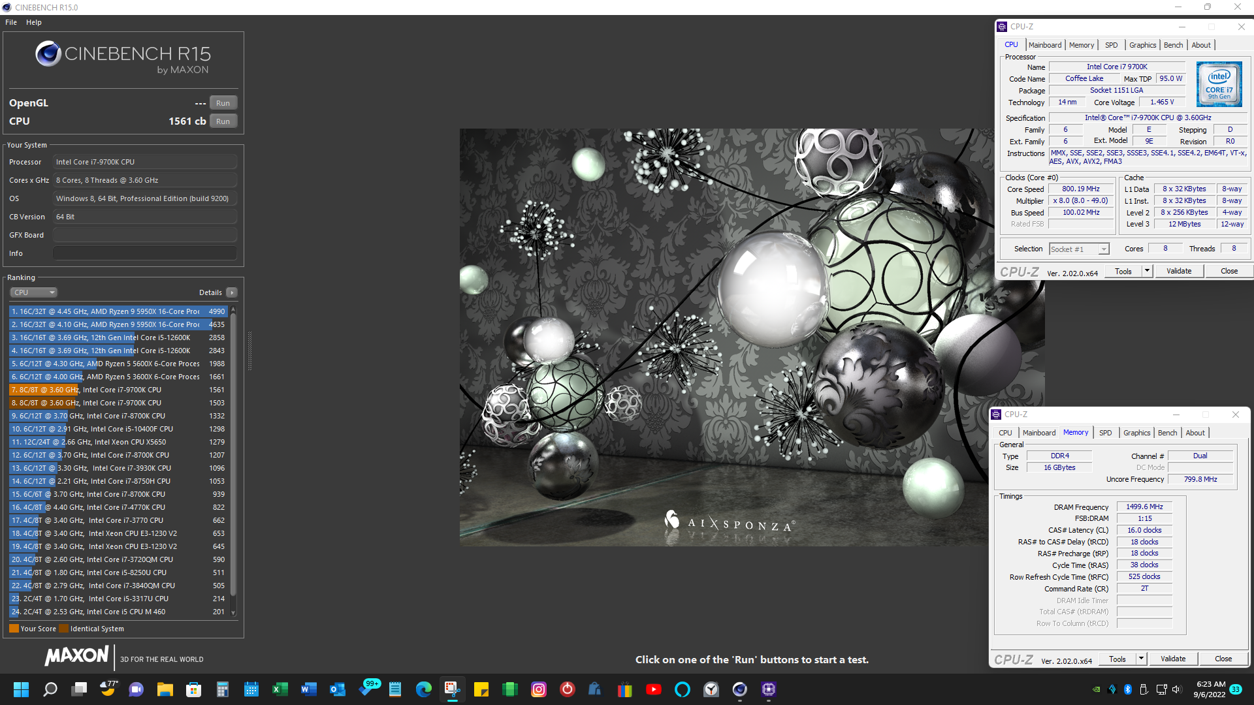Viewport: 1254px width, 705px height.
Task: Click Close button in top CPU-Z window
Action: pyautogui.click(x=1229, y=272)
